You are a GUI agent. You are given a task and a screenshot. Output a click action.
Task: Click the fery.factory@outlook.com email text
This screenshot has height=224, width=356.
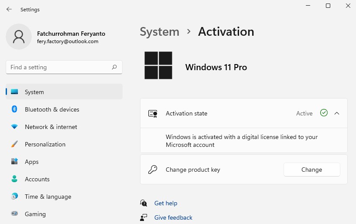(x=68, y=41)
